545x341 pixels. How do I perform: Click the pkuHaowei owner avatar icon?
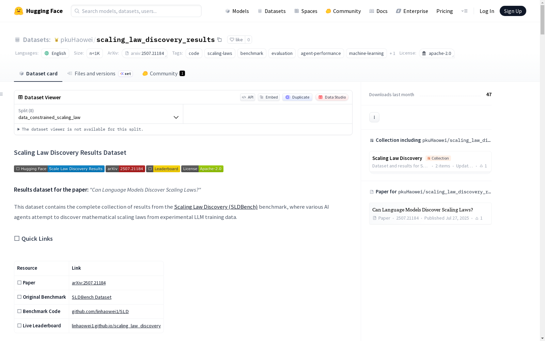pos(57,40)
